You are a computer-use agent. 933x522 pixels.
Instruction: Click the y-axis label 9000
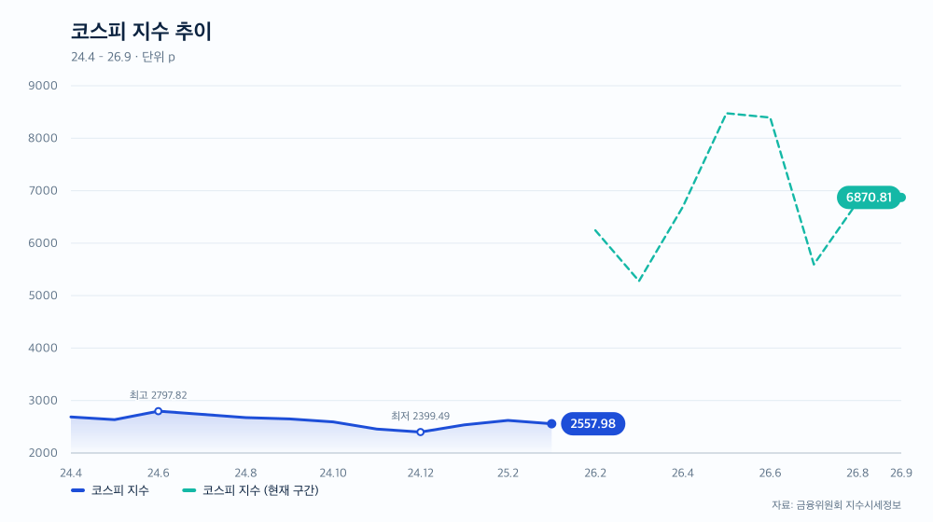coord(43,86)
